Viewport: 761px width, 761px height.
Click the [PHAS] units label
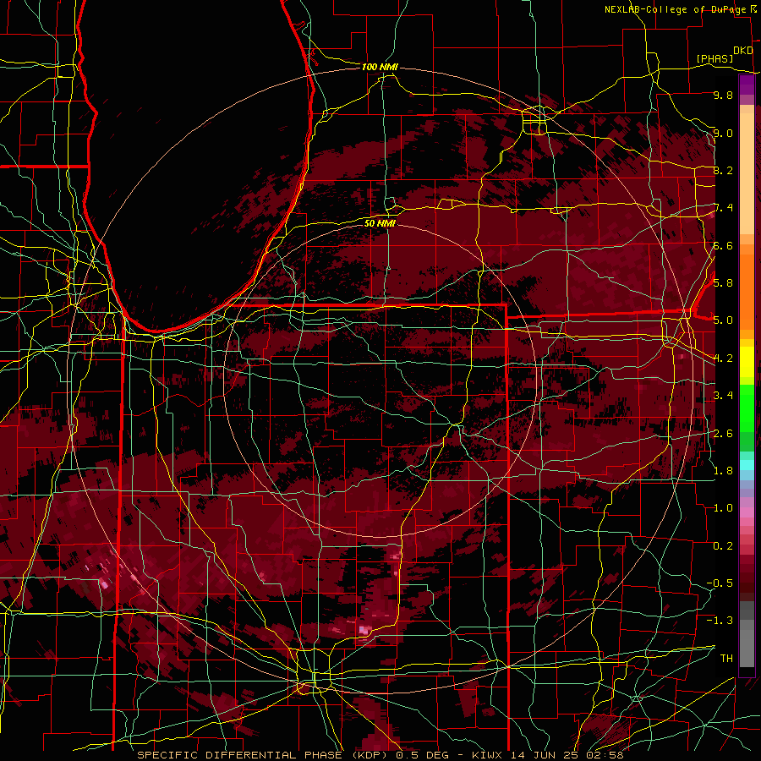[x=714, y=58]
